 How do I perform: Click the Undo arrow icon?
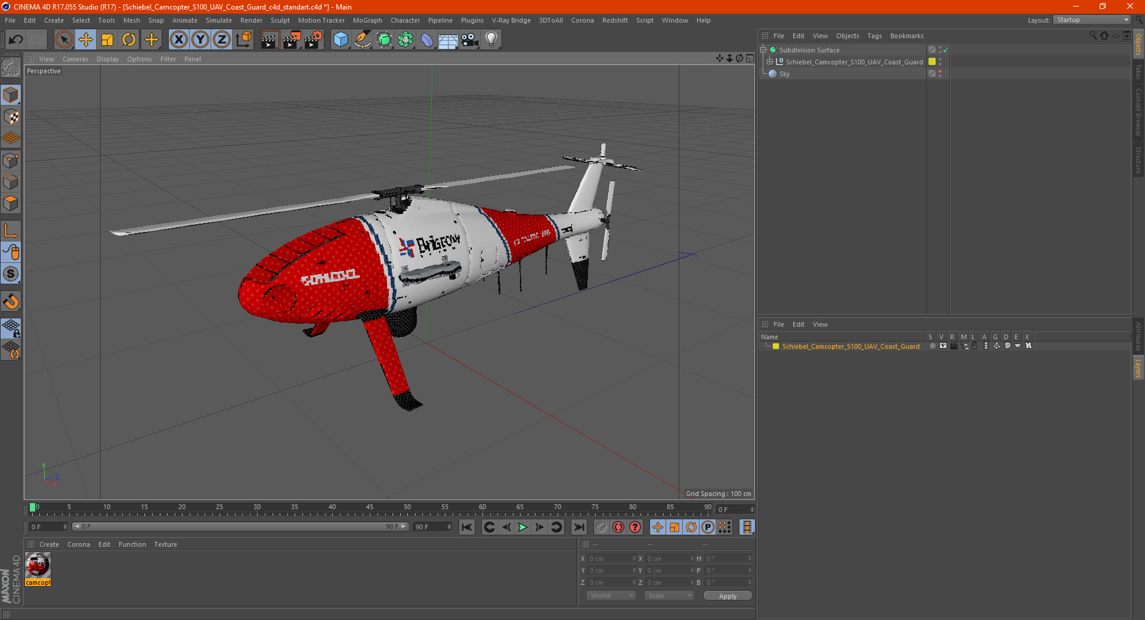pos(16,40)
